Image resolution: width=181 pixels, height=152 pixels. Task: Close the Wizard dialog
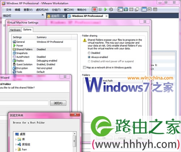[65, 77]
